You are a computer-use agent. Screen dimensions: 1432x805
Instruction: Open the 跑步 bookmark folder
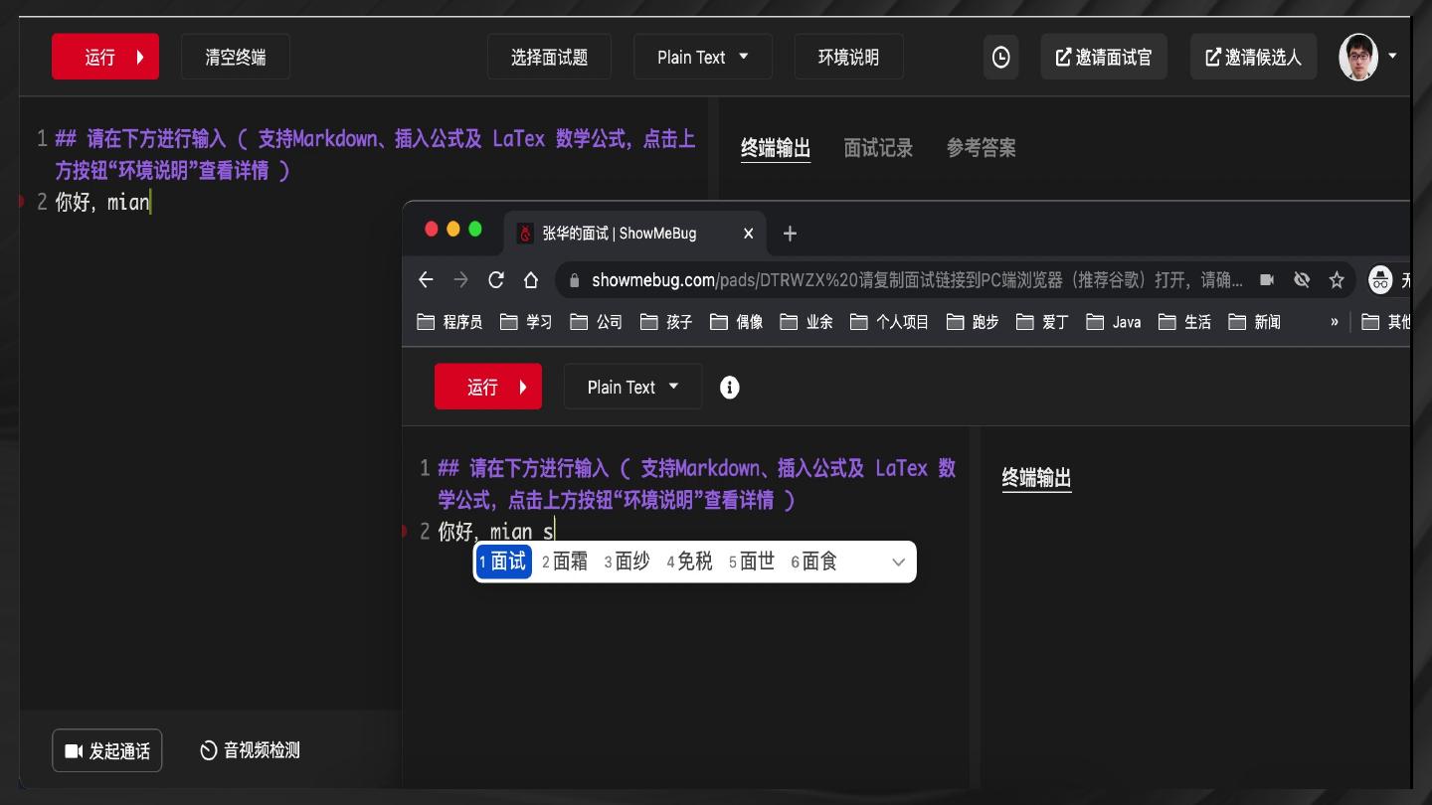[973, 322]
